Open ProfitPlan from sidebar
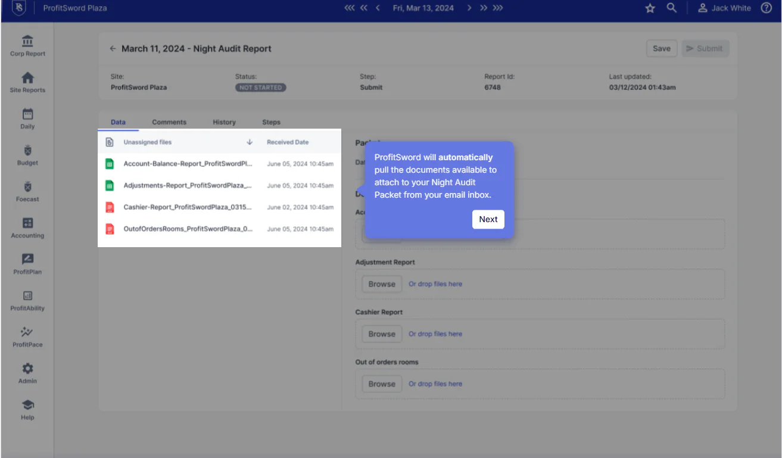This screenshot has height=458, width=782. (x=27, y=264)
